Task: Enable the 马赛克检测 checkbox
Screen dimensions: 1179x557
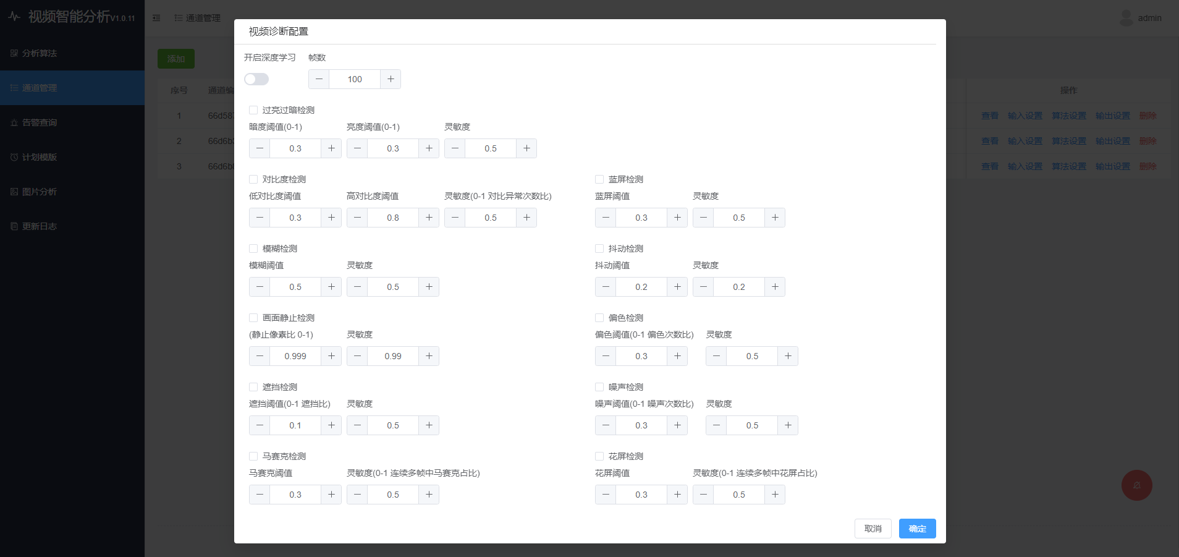Action: point(253,456)
